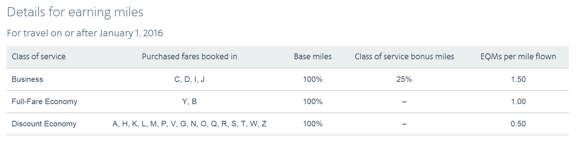Click the 'Details for earning miles' heading
Viewport: 581px width, 146px height.
75,12
